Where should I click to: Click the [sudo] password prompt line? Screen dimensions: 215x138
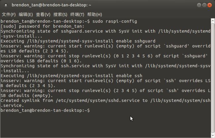(x=43, y=26)
